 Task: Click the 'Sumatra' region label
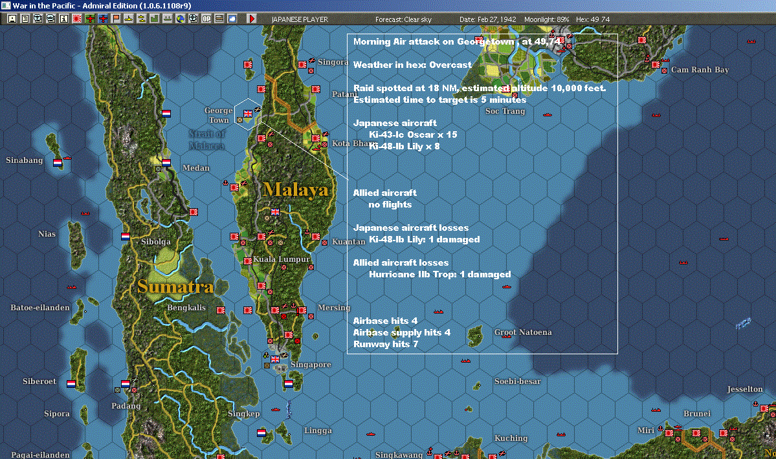click(x=175, y=286)
